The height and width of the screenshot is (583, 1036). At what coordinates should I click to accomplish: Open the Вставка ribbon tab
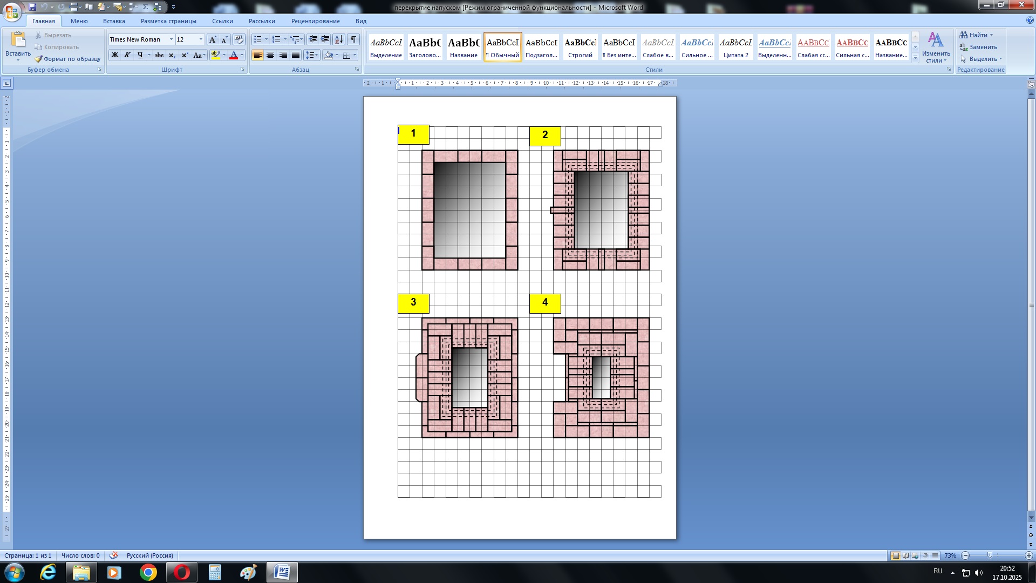(114, 21)
